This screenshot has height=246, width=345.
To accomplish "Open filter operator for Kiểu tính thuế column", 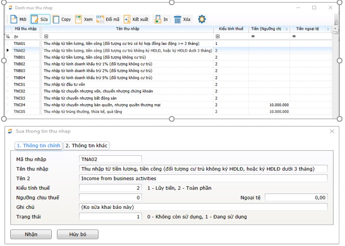I will 218,37.
